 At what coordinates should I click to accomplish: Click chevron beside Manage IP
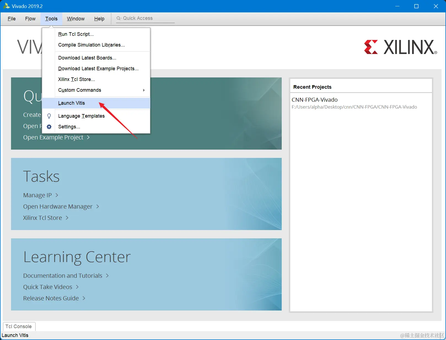coord(57,195)
